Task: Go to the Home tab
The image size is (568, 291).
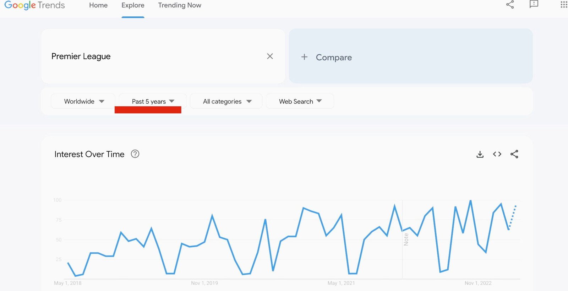Action: [x=98, y=5]
